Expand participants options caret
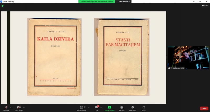 tap(89, 107)
